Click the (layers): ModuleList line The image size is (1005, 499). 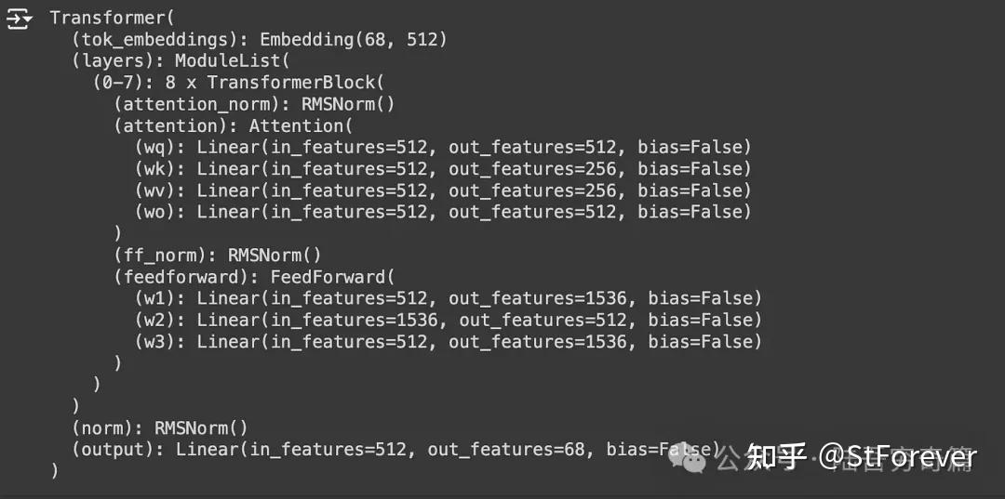click(181, 60)
